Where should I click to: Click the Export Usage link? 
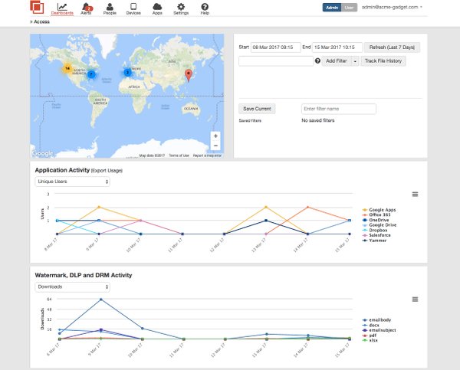point(107,171)
